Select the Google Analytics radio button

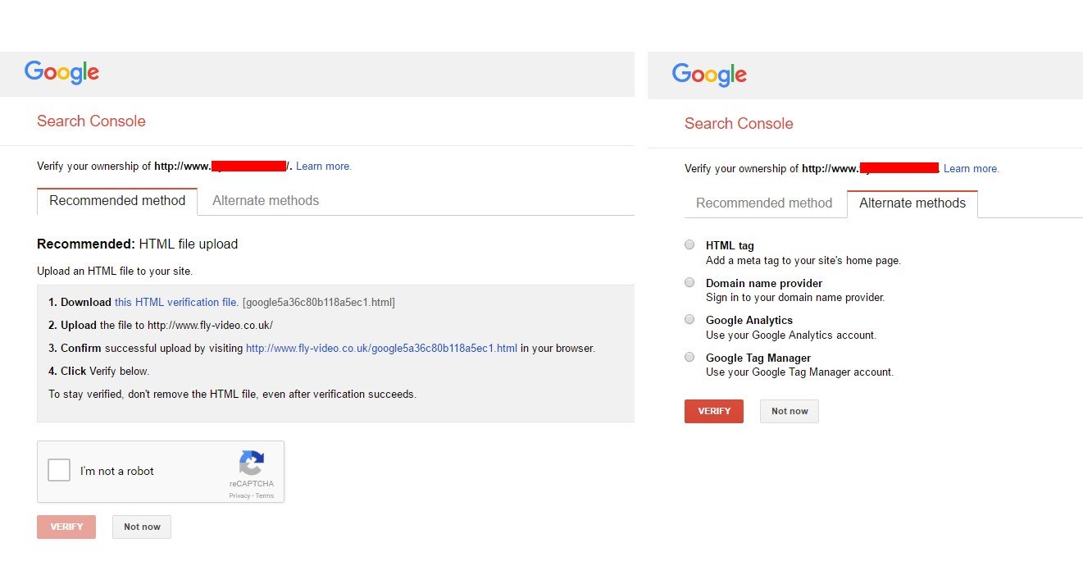pos(689,319)
